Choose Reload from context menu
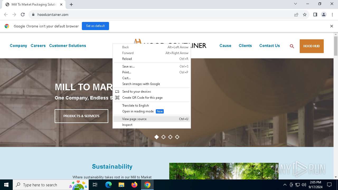Image resolution: width=338 pixels, height=190 pixels. (152, 59)
